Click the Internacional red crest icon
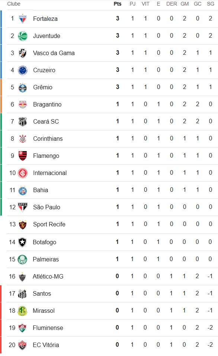The image size is (218, 356). (x=23, y=173)
